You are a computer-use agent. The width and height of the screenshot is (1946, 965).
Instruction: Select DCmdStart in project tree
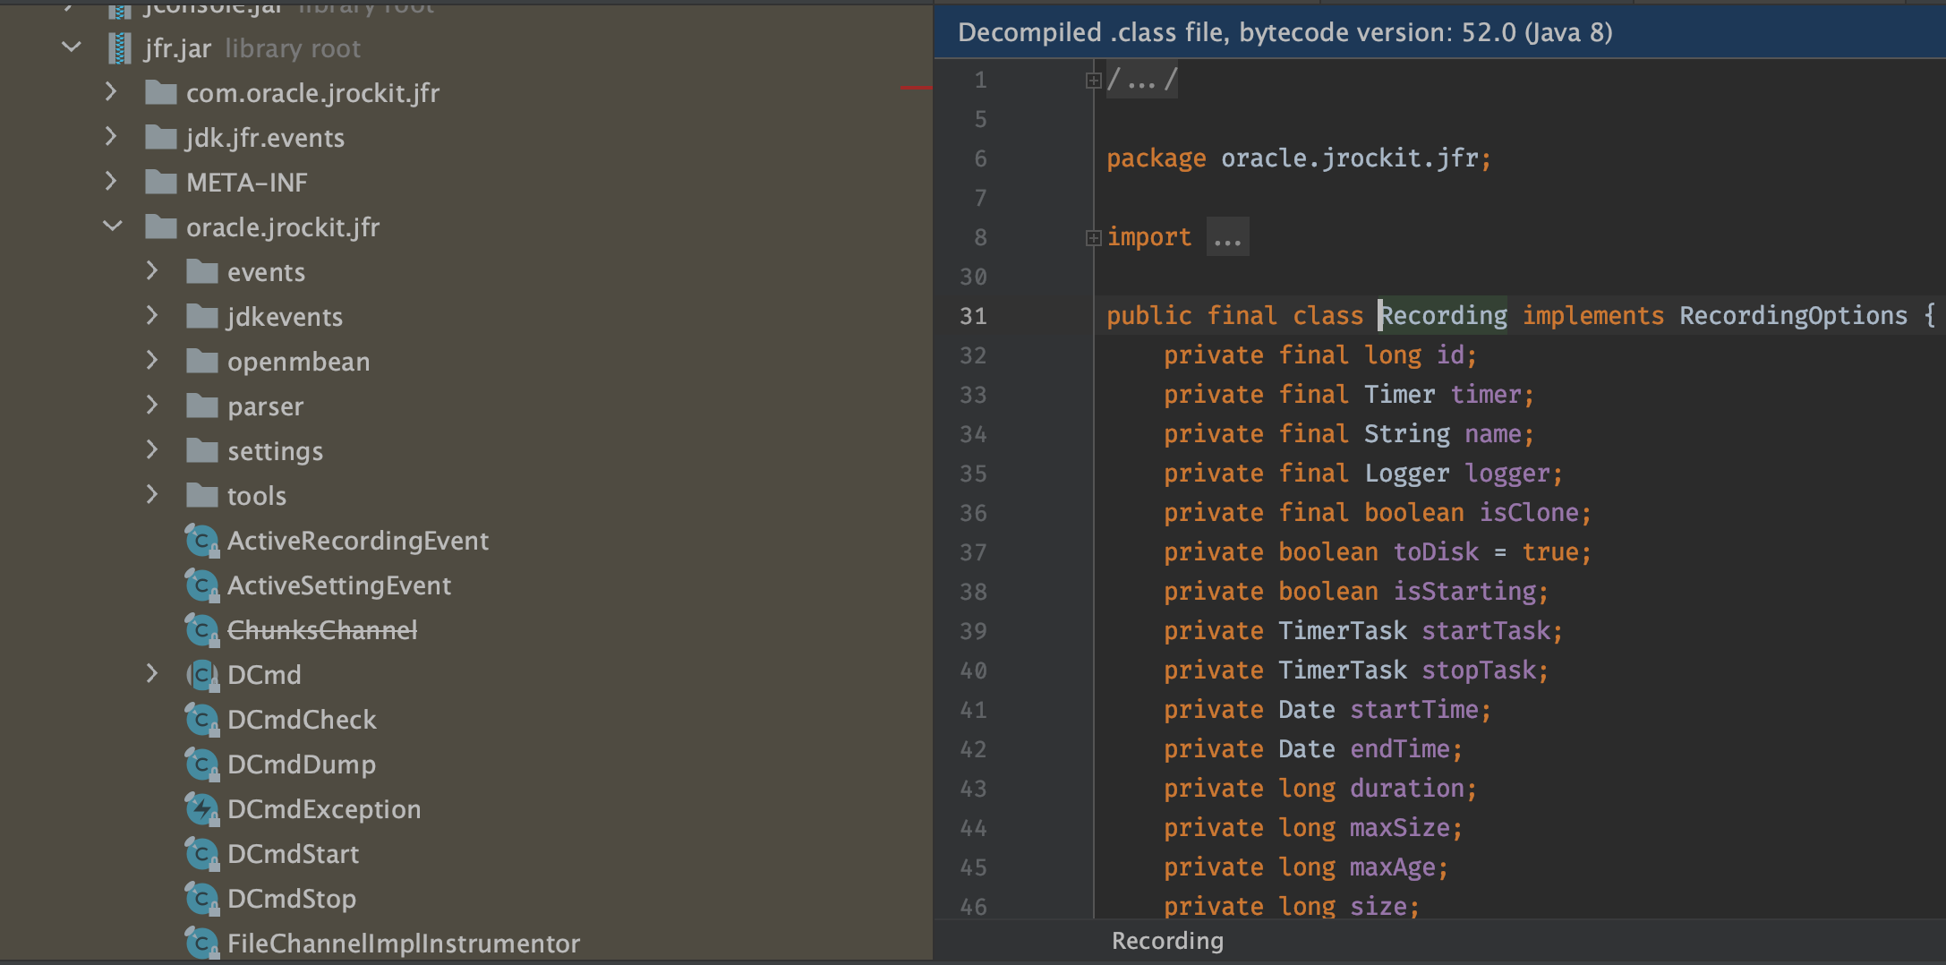click(x=293, y=854)
